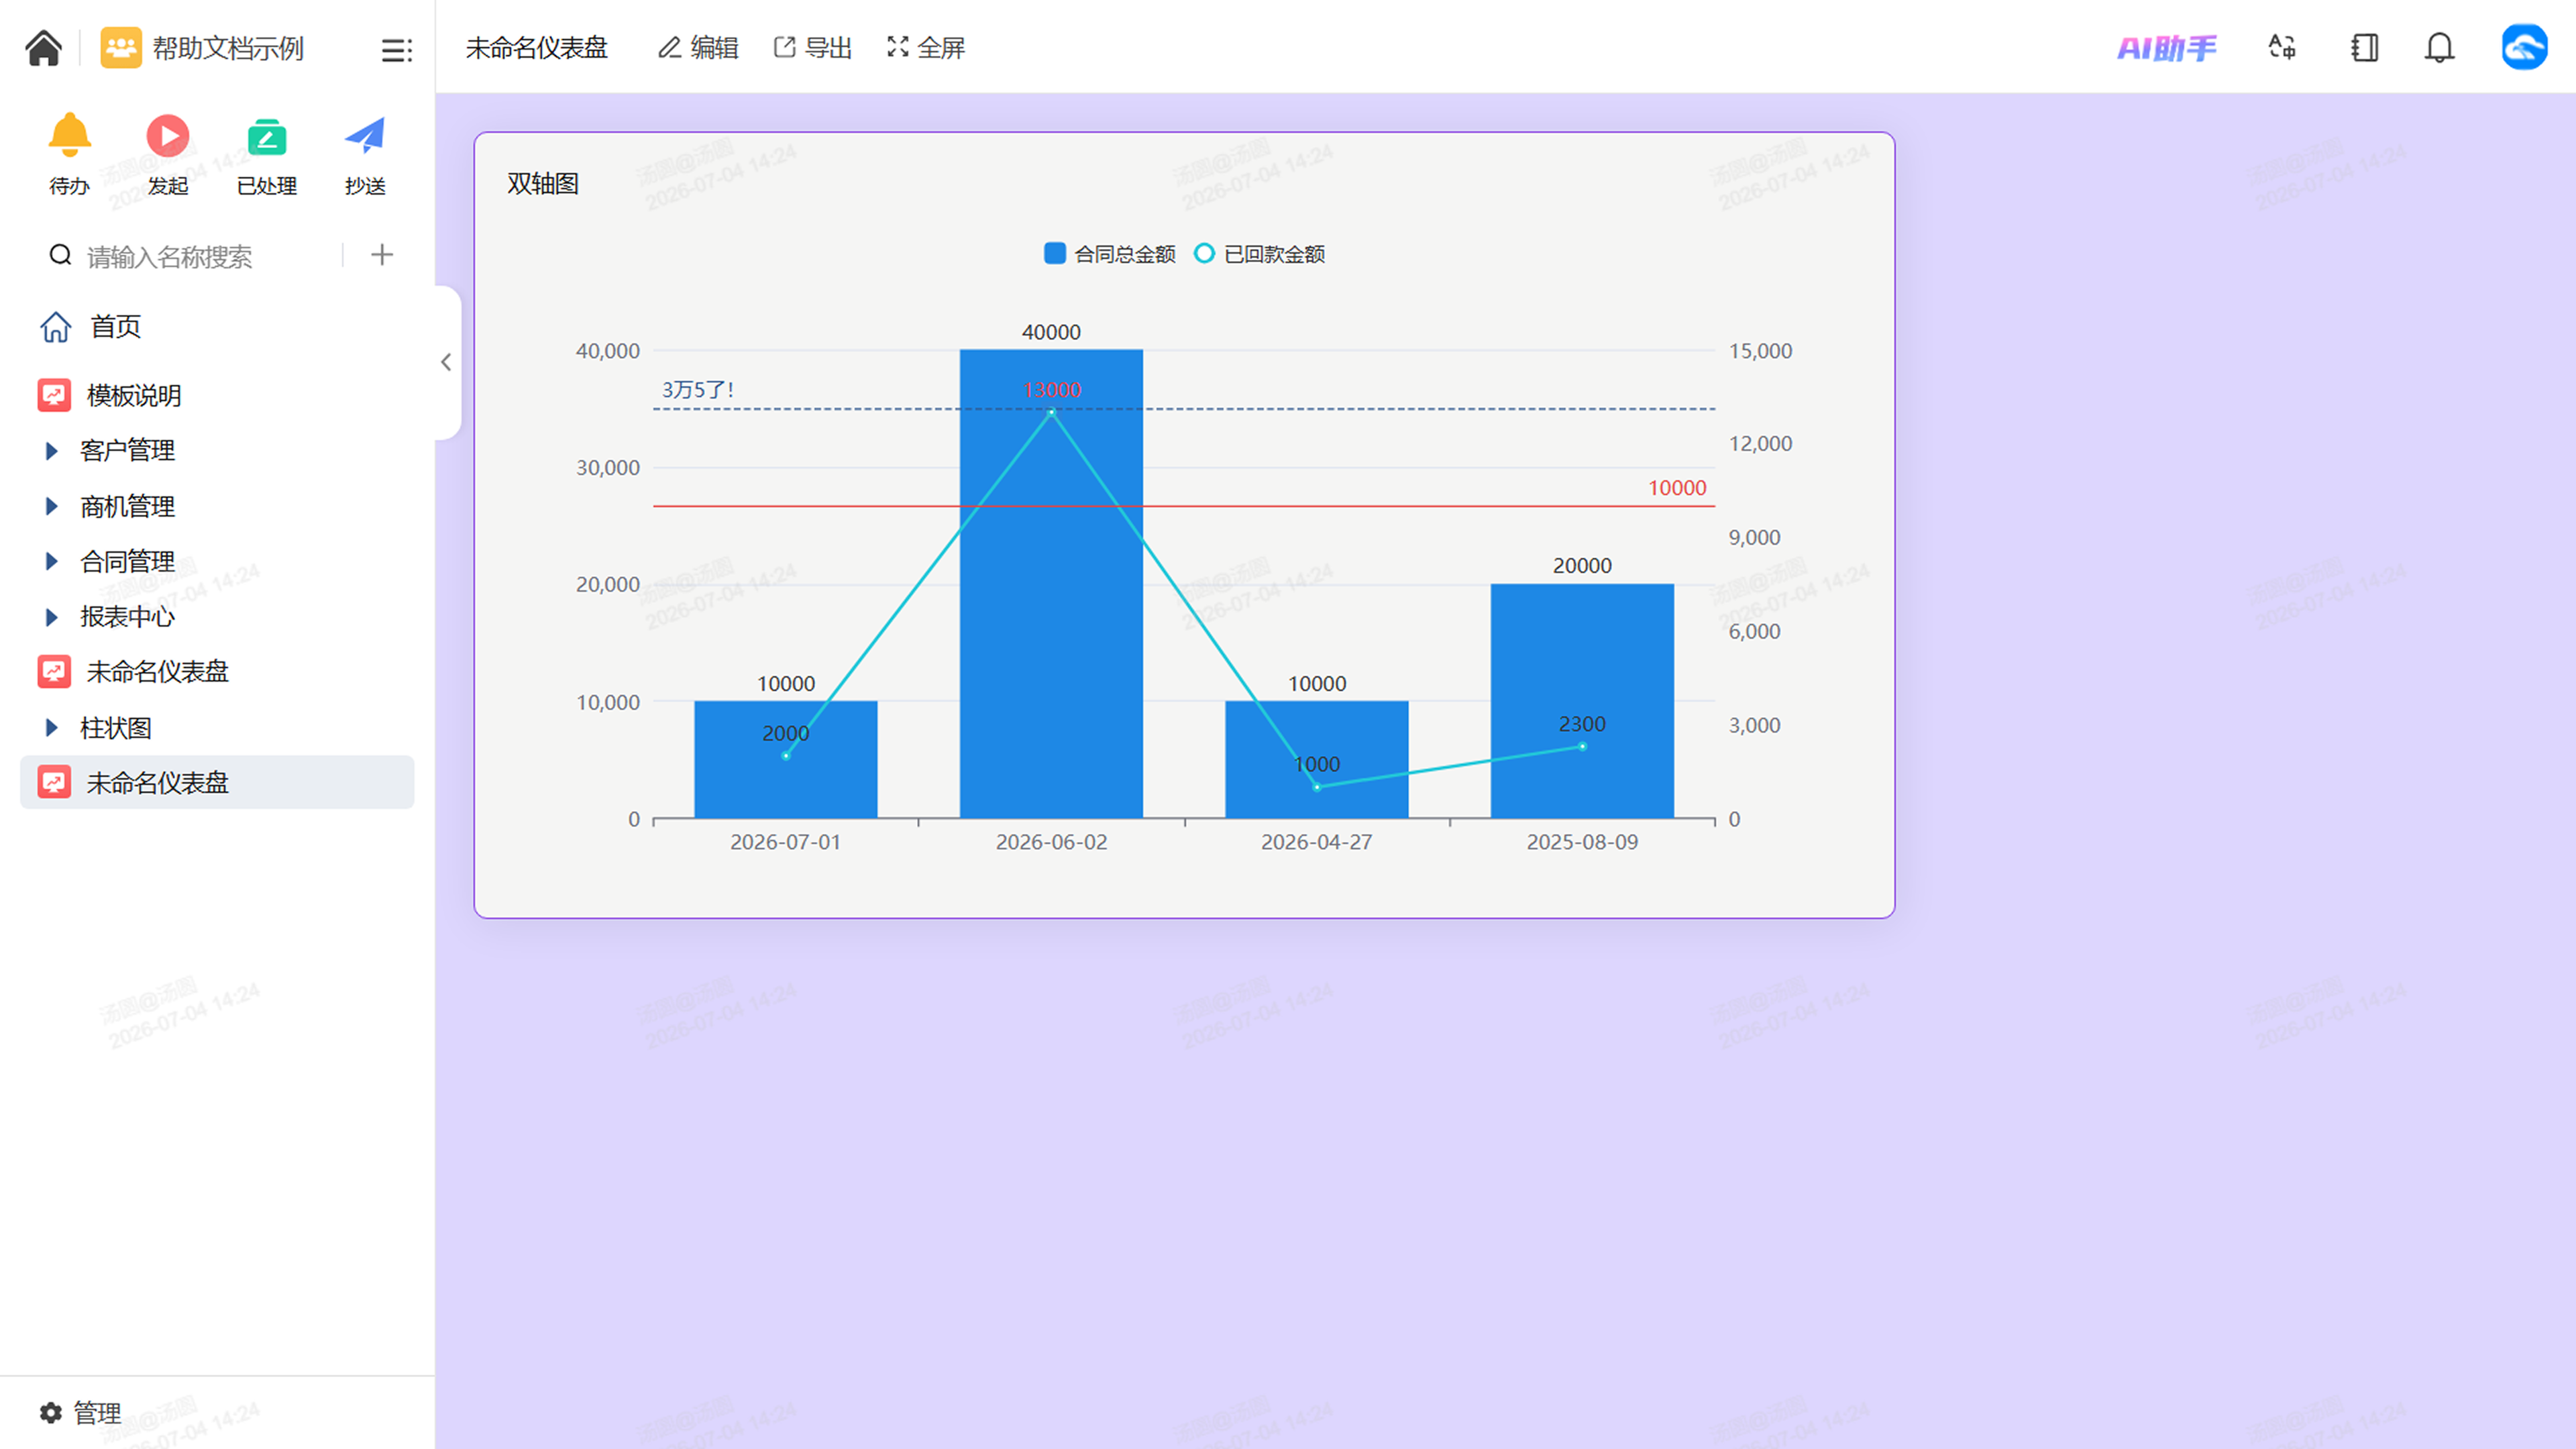Open the notification bell in header
Screen dimensions: 2576x1449
(x=2440, y=47)
